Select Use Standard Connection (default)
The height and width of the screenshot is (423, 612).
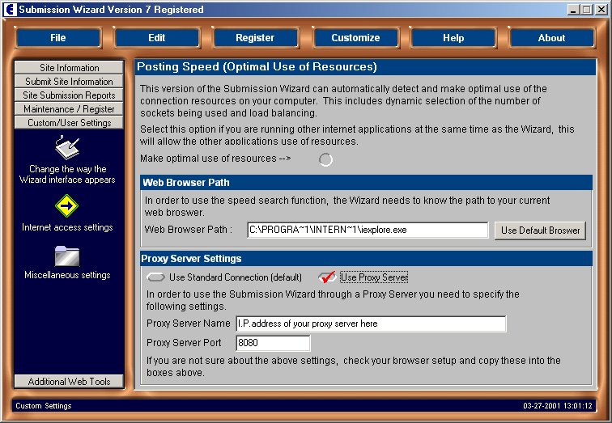point(155,277)
